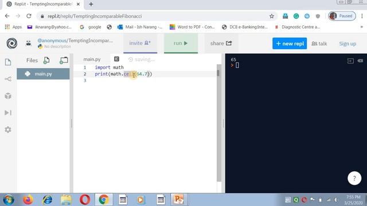Clear the console output icon

click(x=360, y=61)
